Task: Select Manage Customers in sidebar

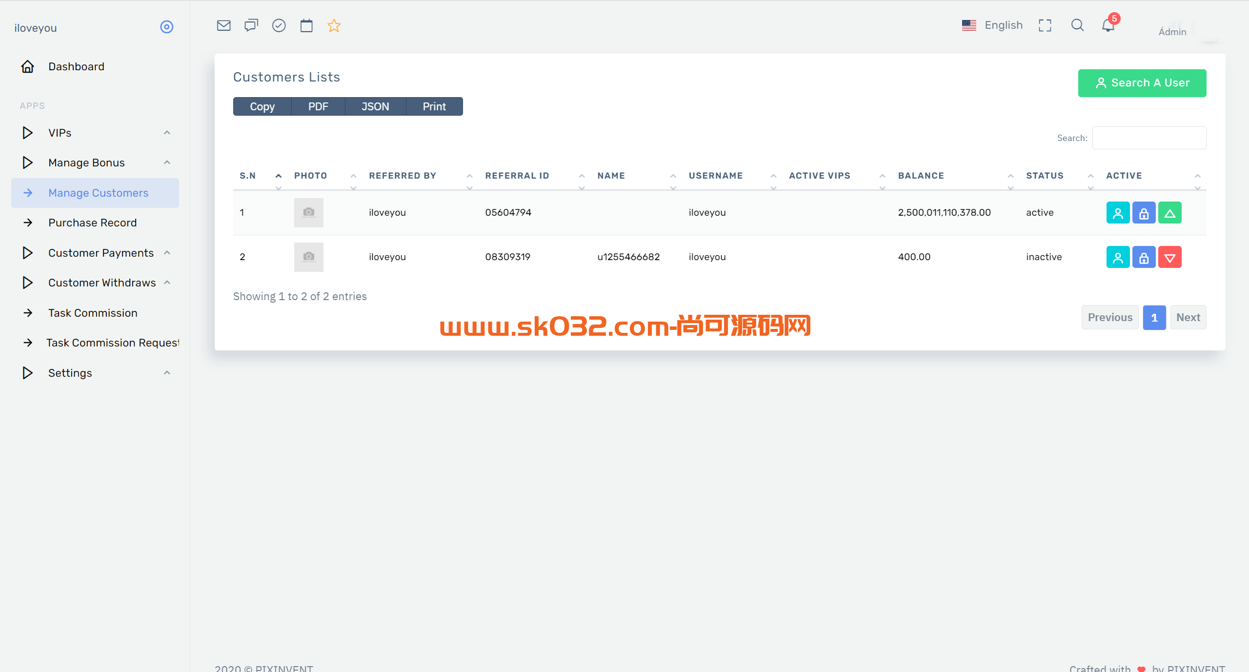Action: pos(95,193)
